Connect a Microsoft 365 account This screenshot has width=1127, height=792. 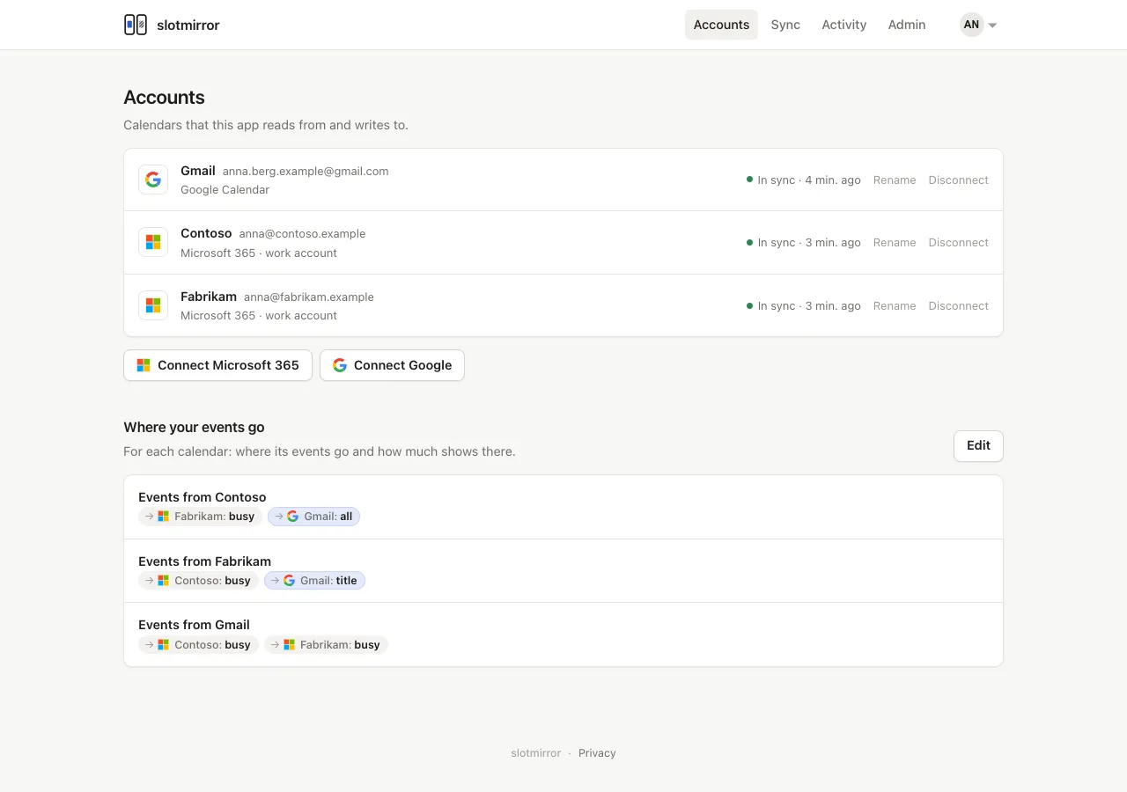click(217, 365)
